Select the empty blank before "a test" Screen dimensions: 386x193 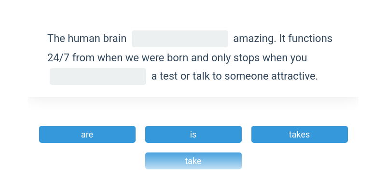point(98,77)
